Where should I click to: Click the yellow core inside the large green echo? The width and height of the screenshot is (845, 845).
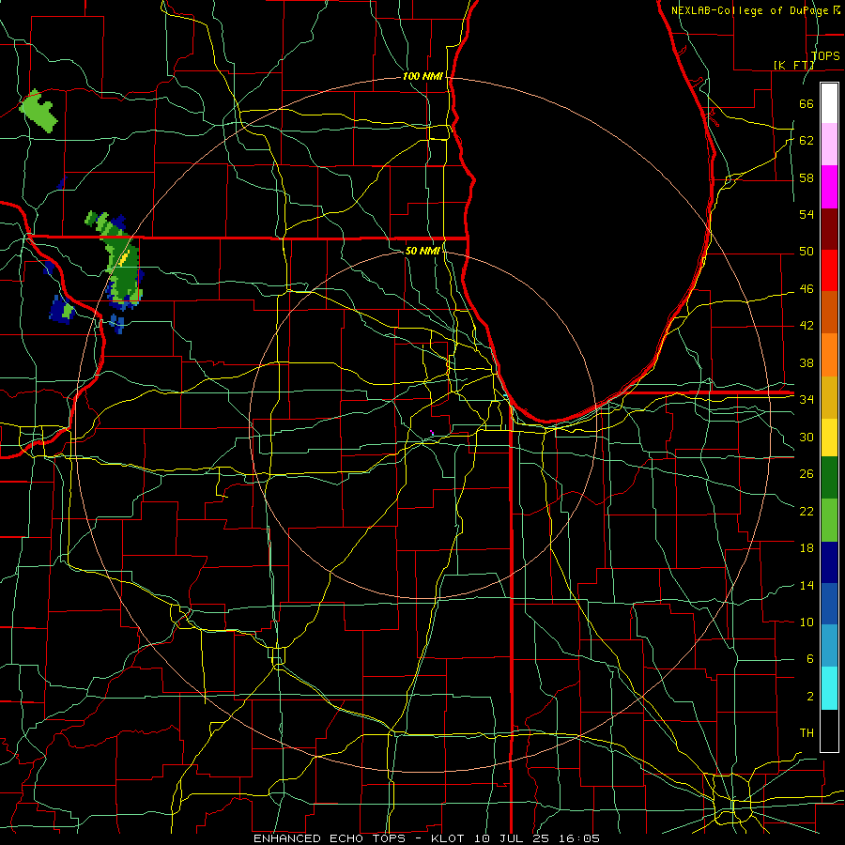pyautogui.click(x=124, y=259)
